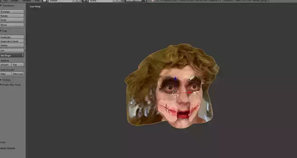Open the screen layout browse icon
Image resolution: width=297 pixels, height=158 pixels.
click(45, 1)
